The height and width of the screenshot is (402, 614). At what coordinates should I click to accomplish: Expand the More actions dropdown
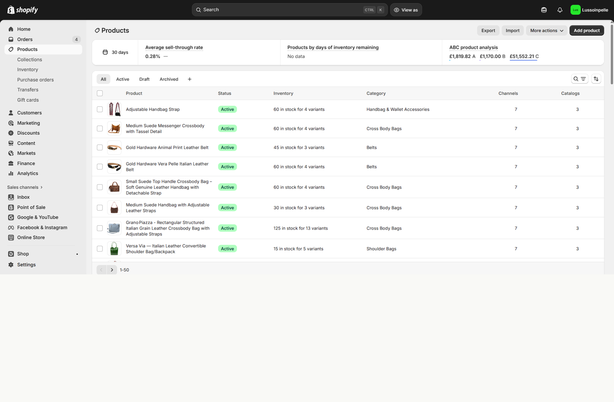click(x=546, y=30)
